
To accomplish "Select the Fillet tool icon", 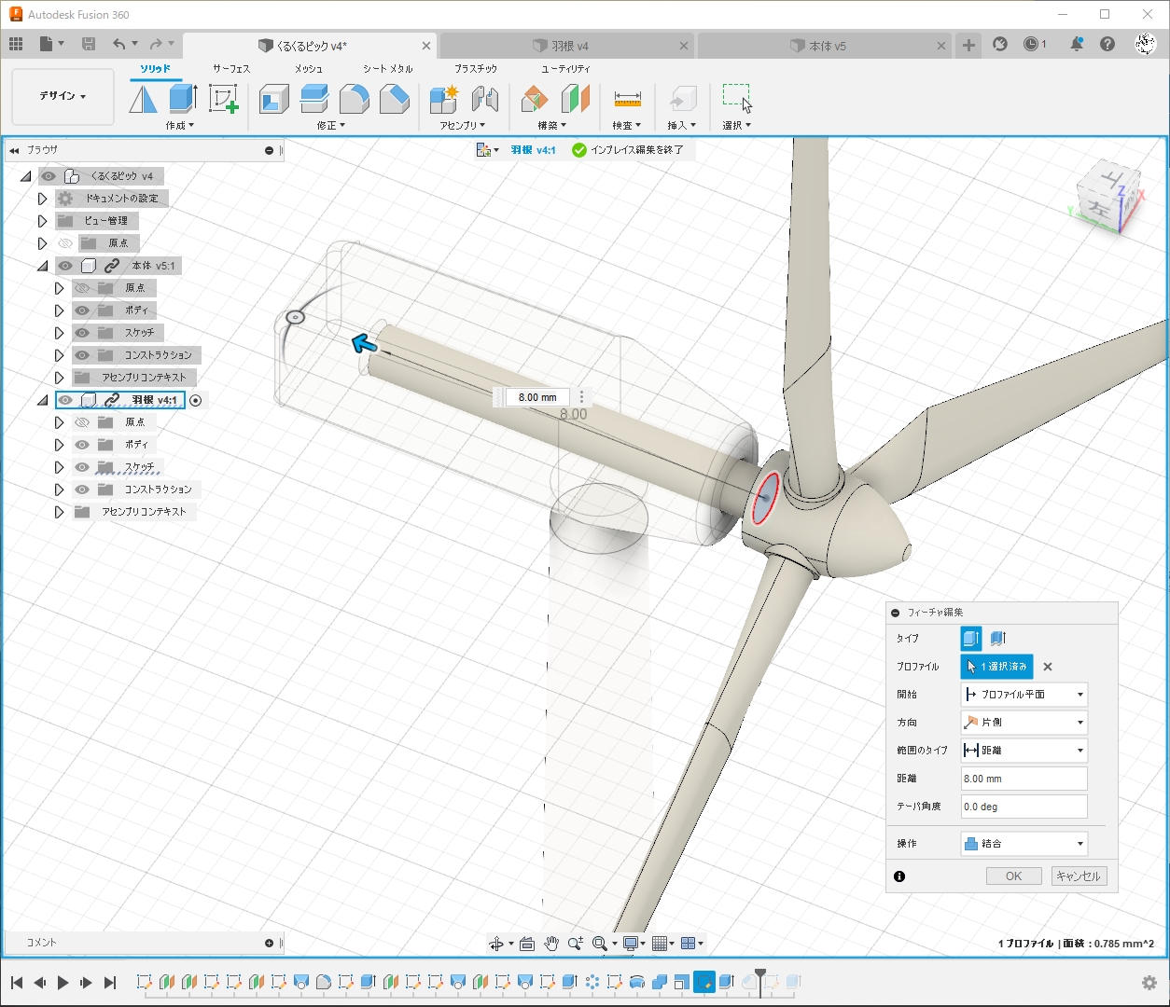I will [354, 99].
